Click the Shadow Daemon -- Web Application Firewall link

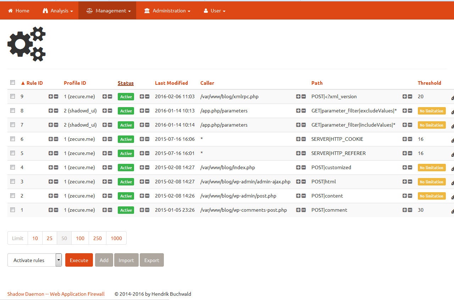click(56, 294)
